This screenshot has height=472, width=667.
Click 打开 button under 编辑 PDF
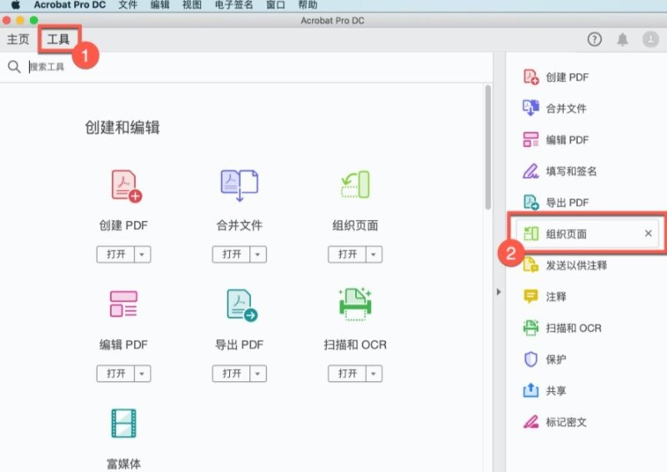point(116,374)
